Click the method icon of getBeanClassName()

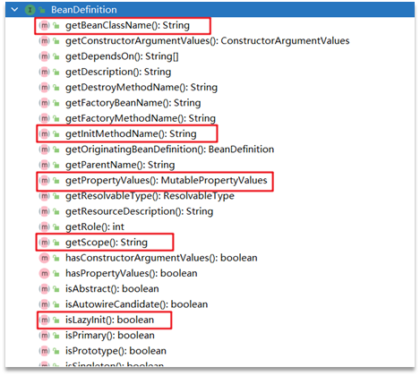(x=44, y=25)
